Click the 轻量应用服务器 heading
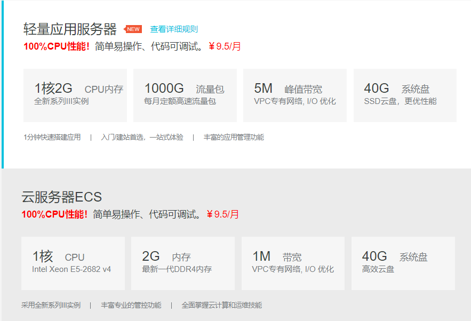The width and height of the screenshot is (471, 321). (70, 29)
